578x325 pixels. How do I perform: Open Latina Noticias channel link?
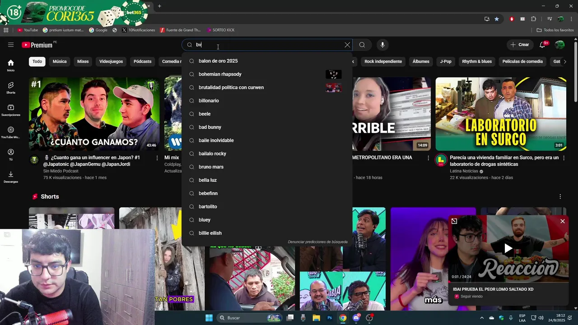[464, 171]
